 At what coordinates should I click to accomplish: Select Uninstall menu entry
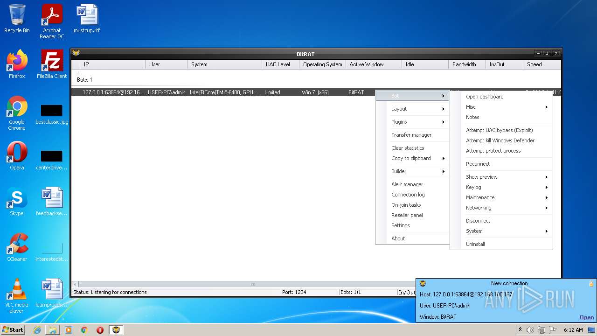[501, 244]
